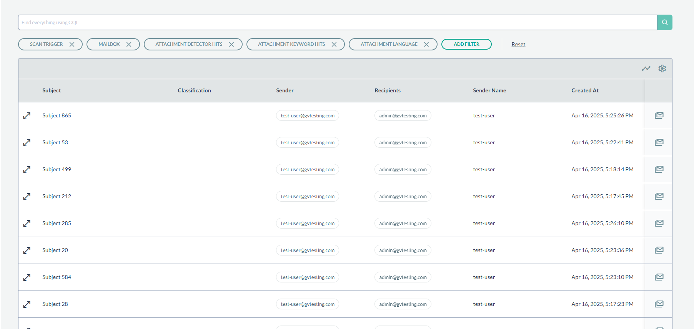This screenshot has width=694, height=329.
Task: Expand row details for Subject 20
Action: tap(27, 251)
